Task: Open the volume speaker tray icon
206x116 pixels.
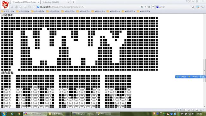Action: pyautogui.click(x=193, y=114)
